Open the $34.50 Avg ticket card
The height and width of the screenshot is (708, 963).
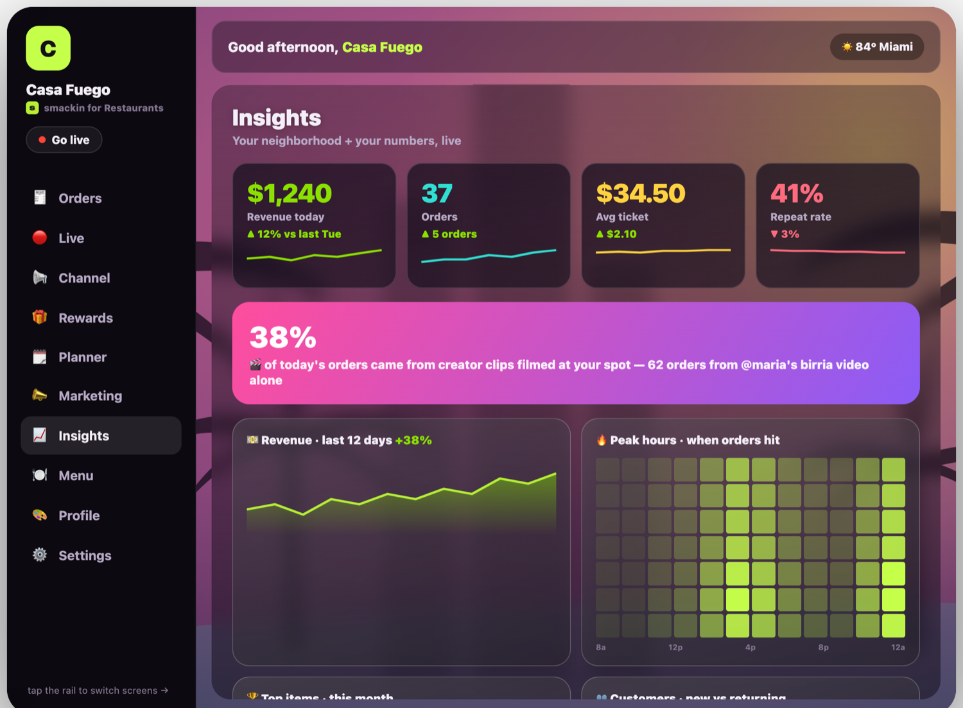663,225
